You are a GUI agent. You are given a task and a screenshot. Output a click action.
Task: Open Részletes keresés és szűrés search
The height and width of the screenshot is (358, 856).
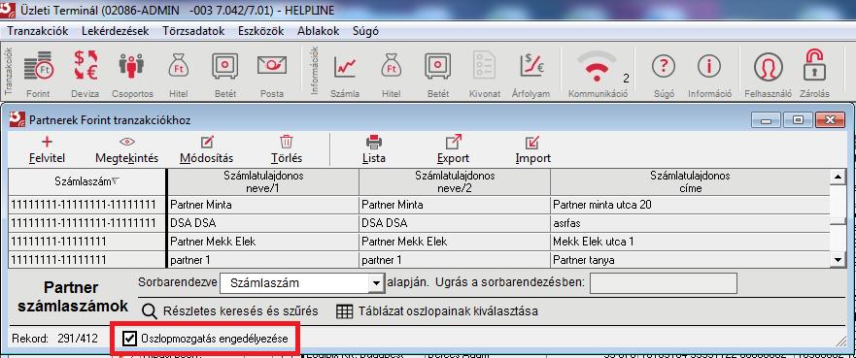230,311
